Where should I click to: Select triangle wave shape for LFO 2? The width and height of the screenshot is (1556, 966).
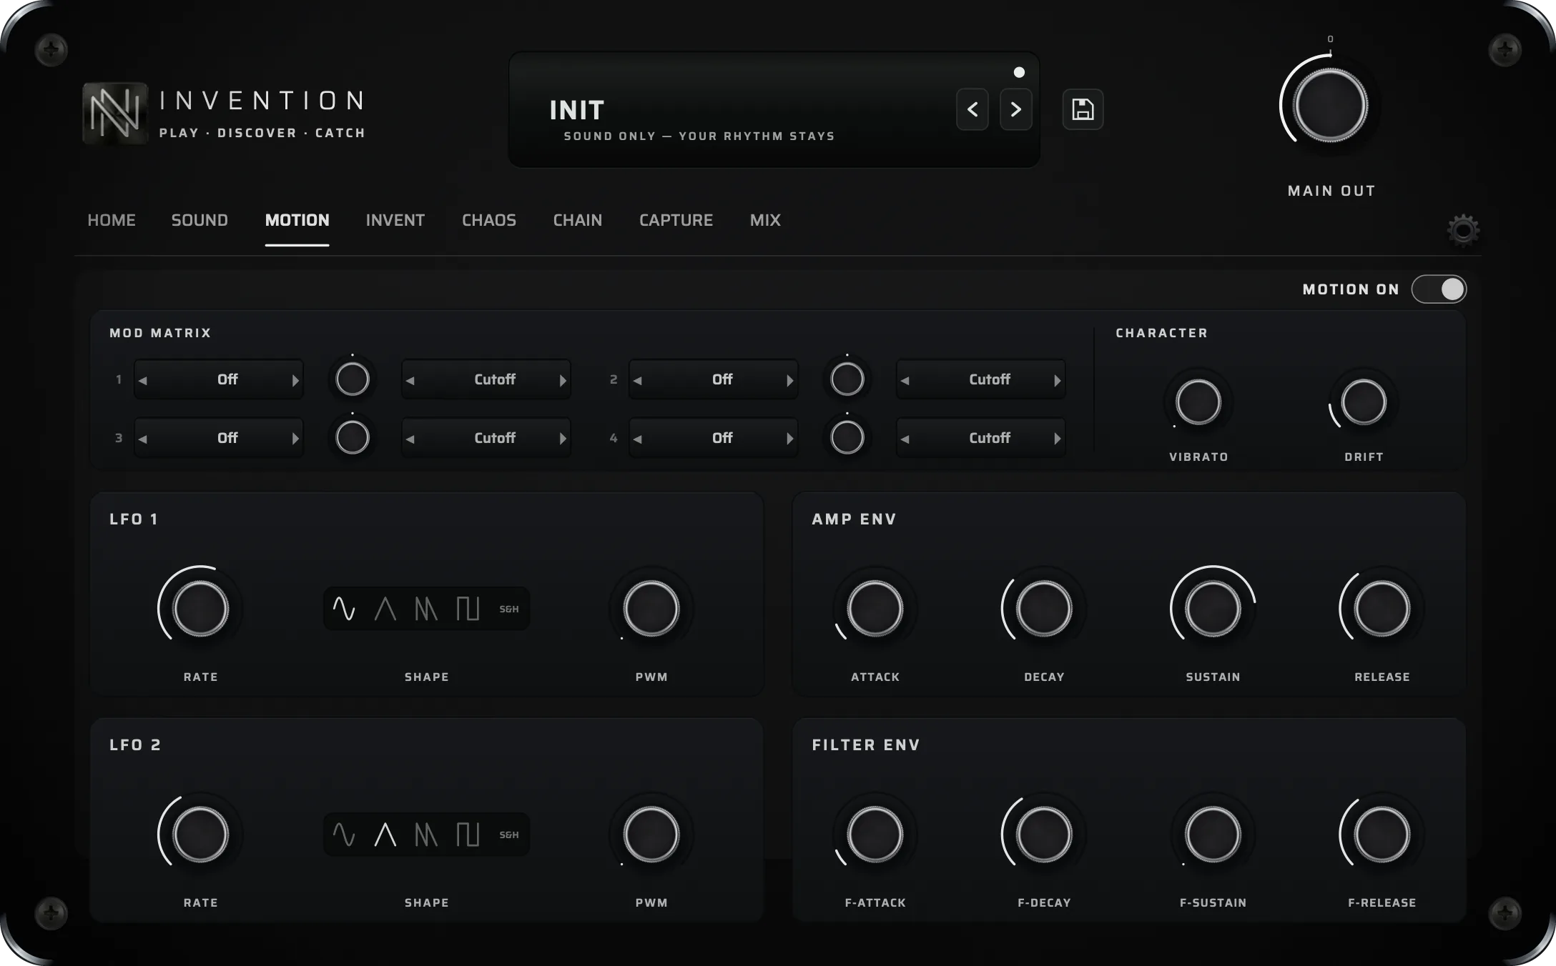point(385,835)
